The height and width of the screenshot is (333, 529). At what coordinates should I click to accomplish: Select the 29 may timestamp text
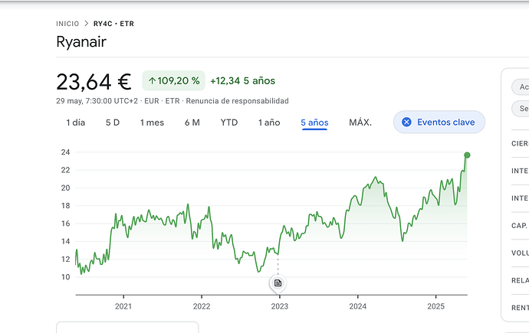(97, 101)
